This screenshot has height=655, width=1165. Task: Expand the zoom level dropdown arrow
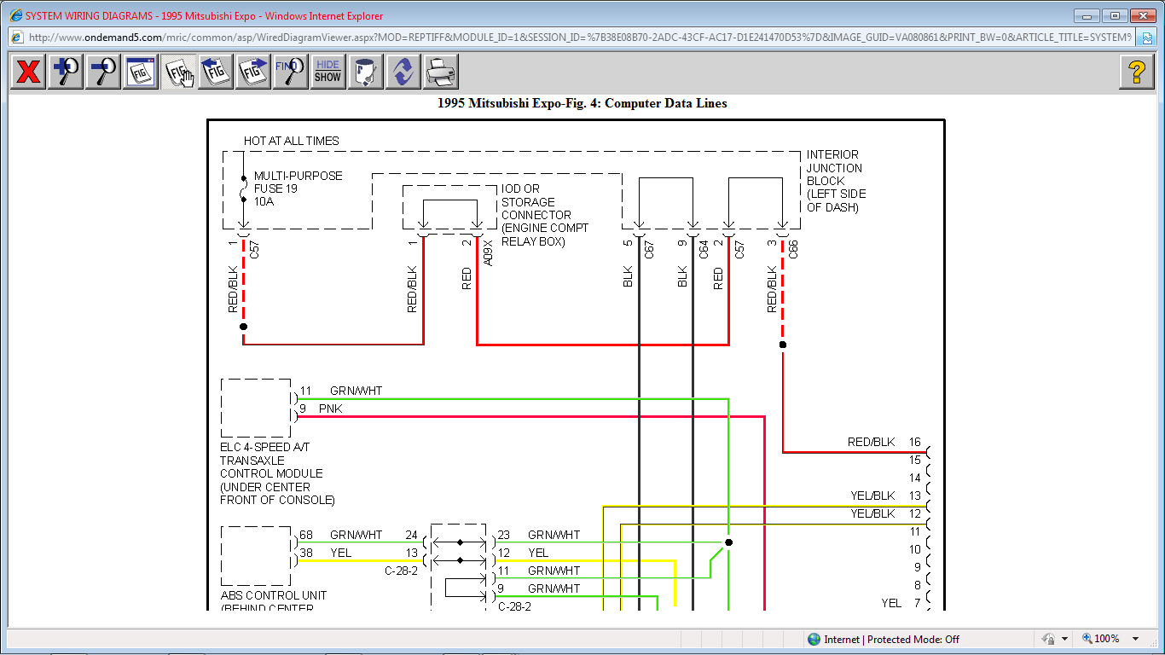click(x=1136, y=639)
